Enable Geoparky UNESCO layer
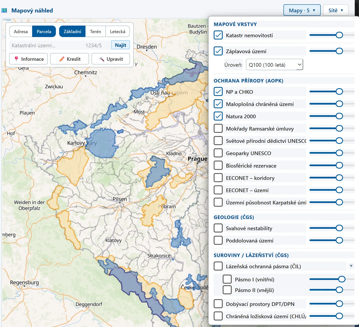The width and height of the screenshot is (359, 327). pyautogui.click(x=218, y=153)
